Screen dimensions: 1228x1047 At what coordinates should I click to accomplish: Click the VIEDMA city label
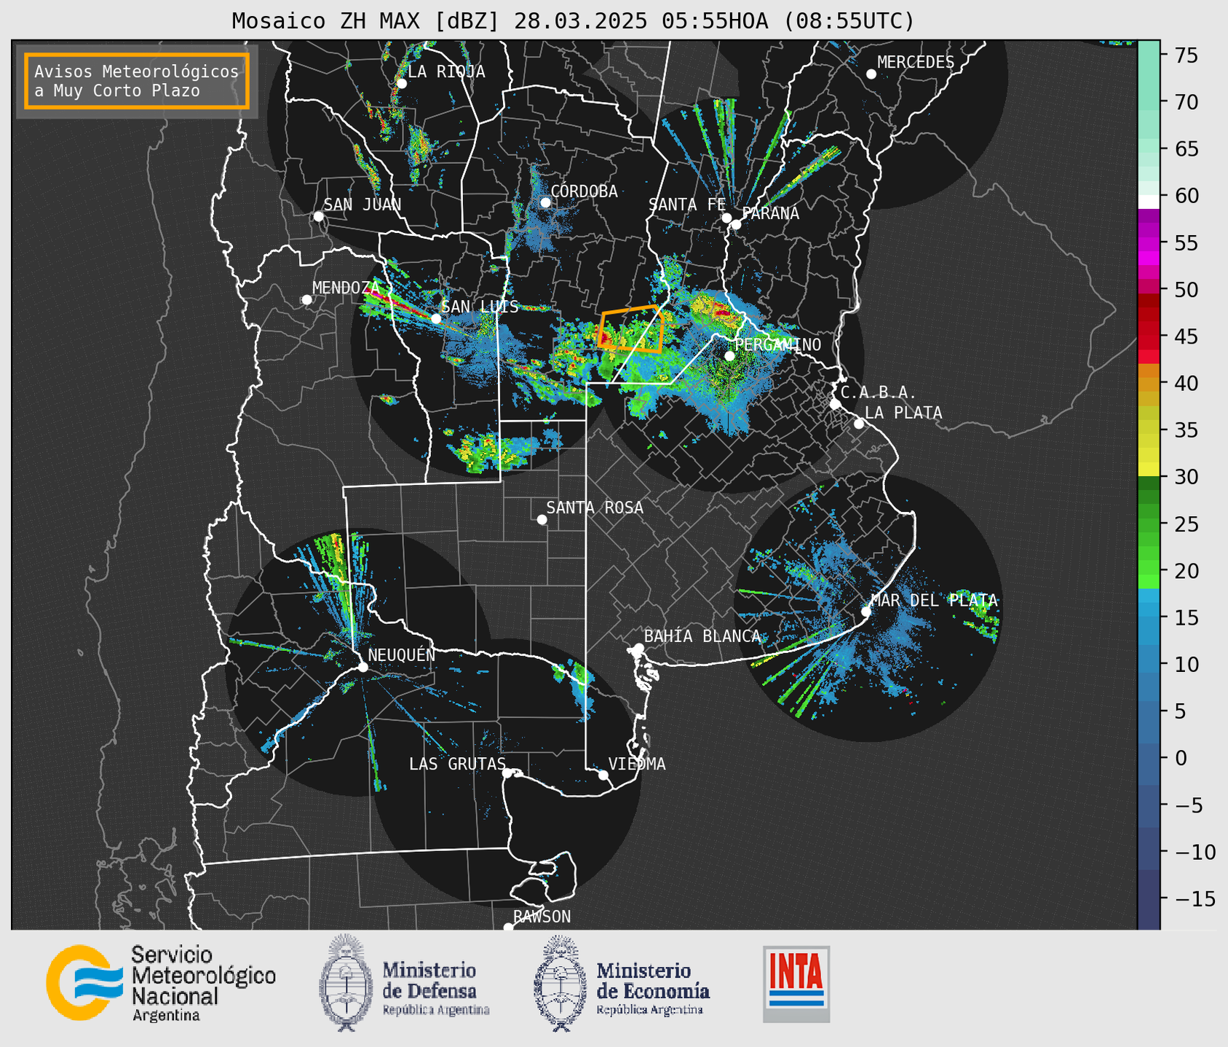click(637, 764)
